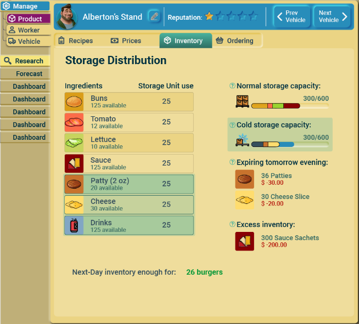This screenshot has height=324, width=359.
Task: Click the Buns ingredient icon
Action: click(x=74, y=102)
